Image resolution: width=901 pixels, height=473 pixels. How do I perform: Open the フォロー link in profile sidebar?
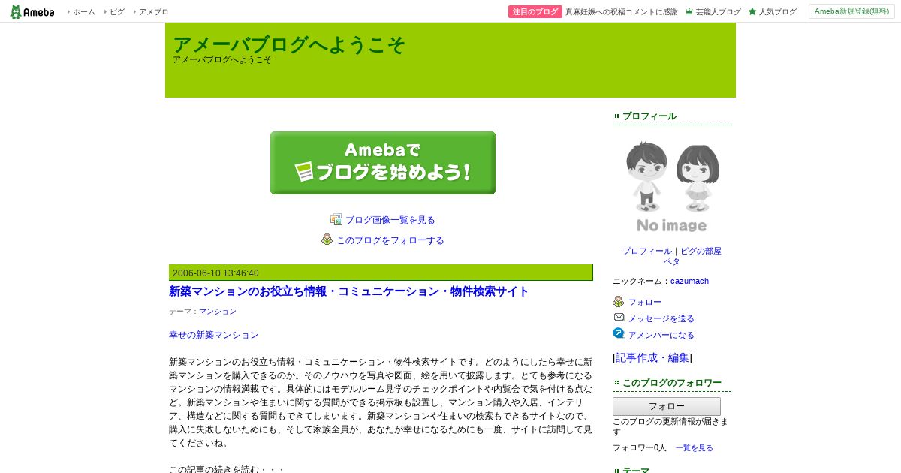pyautogui.click(x=645, y=302)
